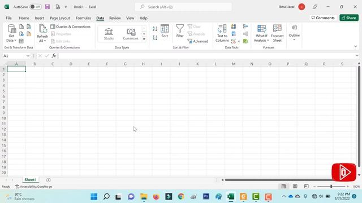Open the Windows Start button
Viewport: 362px width, 203px height.
[x=94, y=197]
